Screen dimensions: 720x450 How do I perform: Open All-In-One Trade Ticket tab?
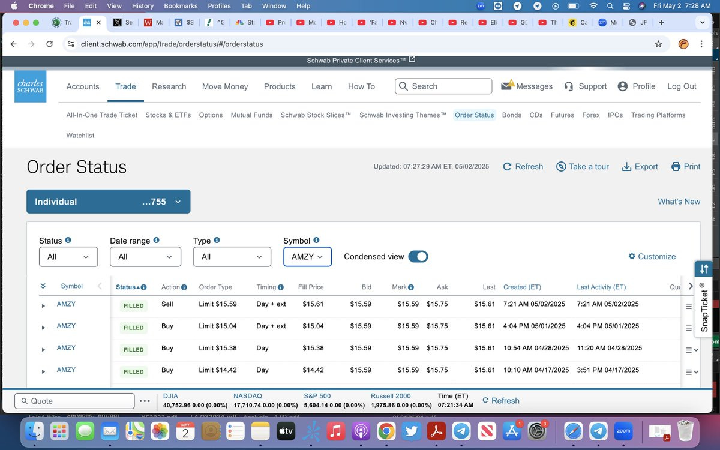pyautogui.click(x=102, y=115)
